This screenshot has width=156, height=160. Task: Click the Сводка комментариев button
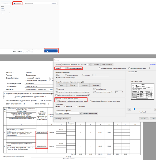[x=90, y=113]
